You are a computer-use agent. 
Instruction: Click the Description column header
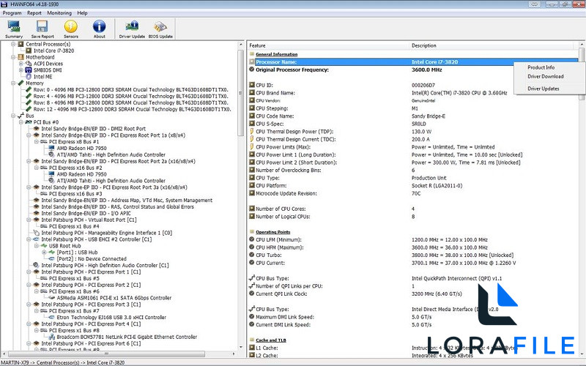(492, 45)
